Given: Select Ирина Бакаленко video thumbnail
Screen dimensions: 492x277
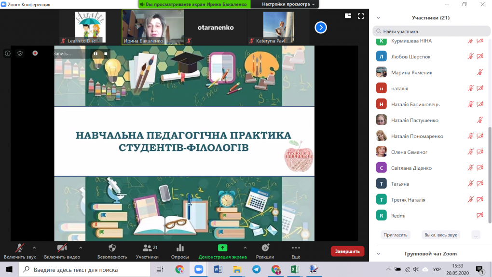Looking at the screenshot, I should 153,28.
